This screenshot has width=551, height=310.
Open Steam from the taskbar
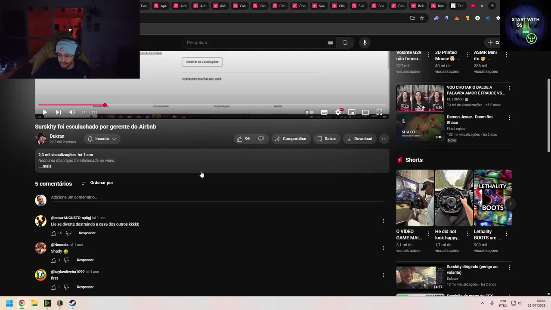pyautogui.click(x=72, y=303)
